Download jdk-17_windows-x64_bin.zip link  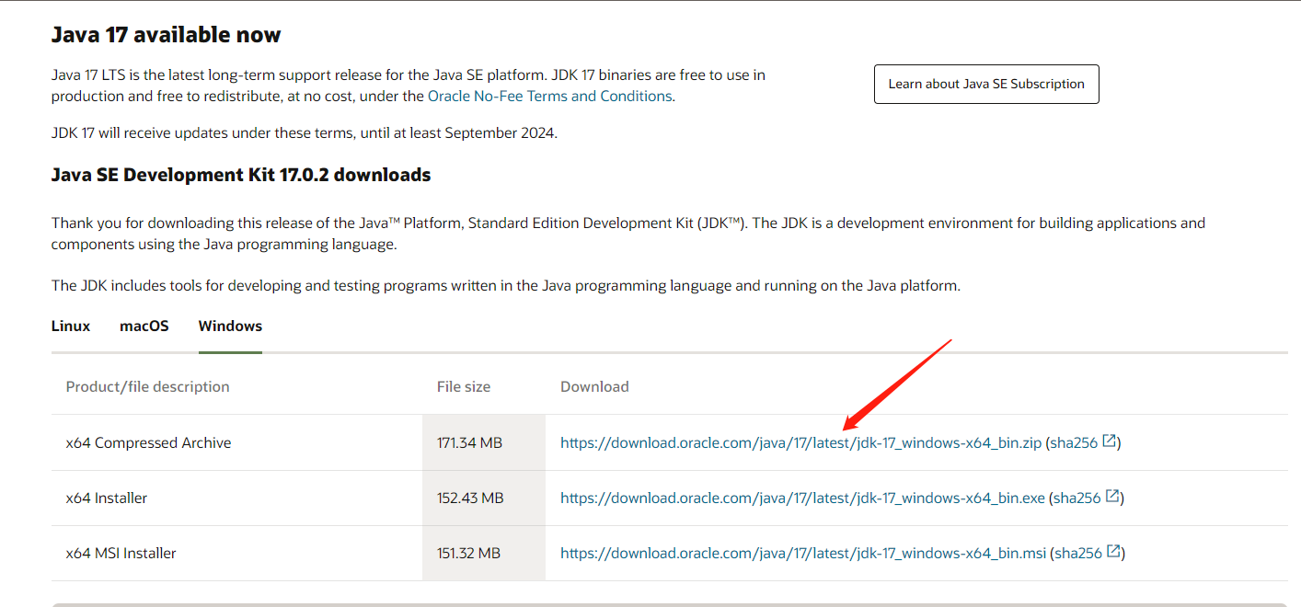coord(800,442)
